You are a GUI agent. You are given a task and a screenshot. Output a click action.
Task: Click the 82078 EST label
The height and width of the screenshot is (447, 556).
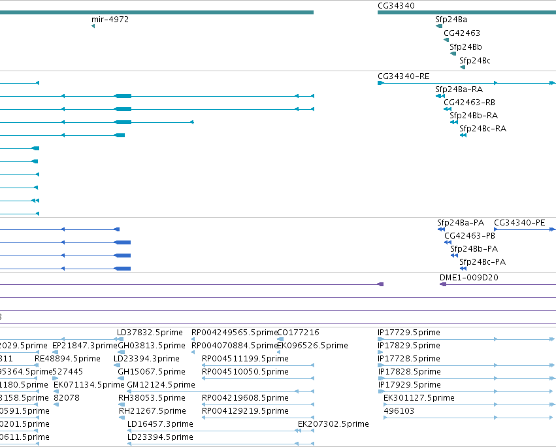click(x=67, y=399)
